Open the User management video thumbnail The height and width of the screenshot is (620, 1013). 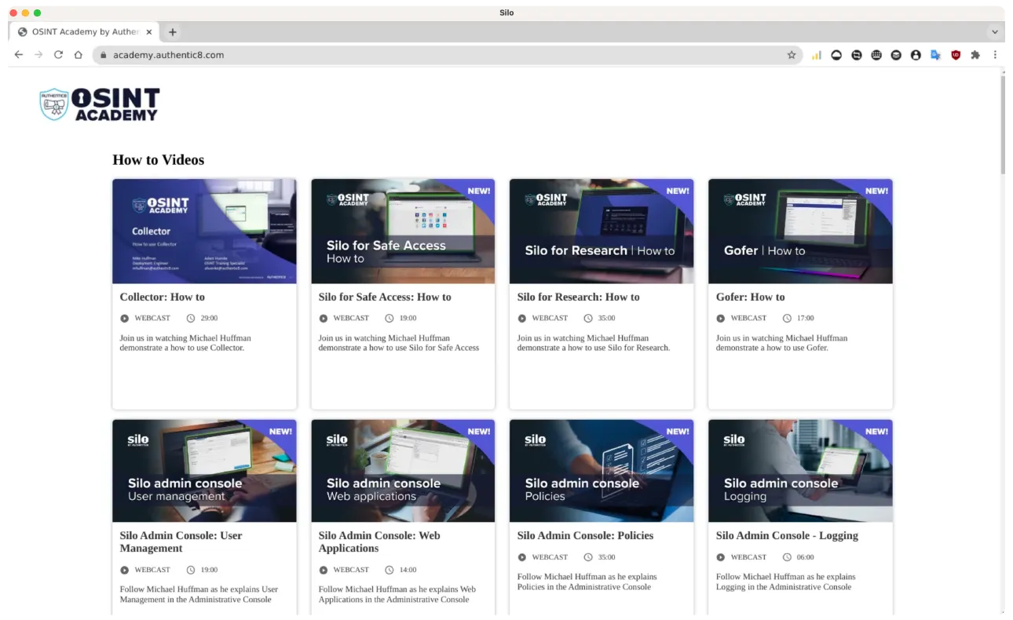[x=204, y=471]
